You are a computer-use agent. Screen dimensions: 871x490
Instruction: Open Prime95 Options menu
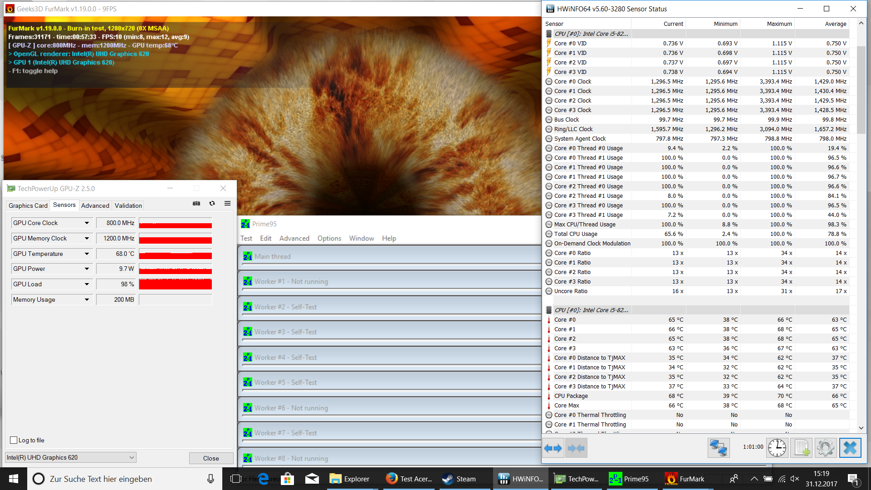[329, 238]
